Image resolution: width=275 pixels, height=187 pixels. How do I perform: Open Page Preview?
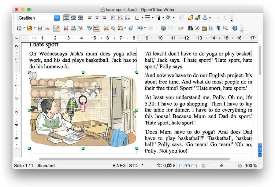[80, 28]
